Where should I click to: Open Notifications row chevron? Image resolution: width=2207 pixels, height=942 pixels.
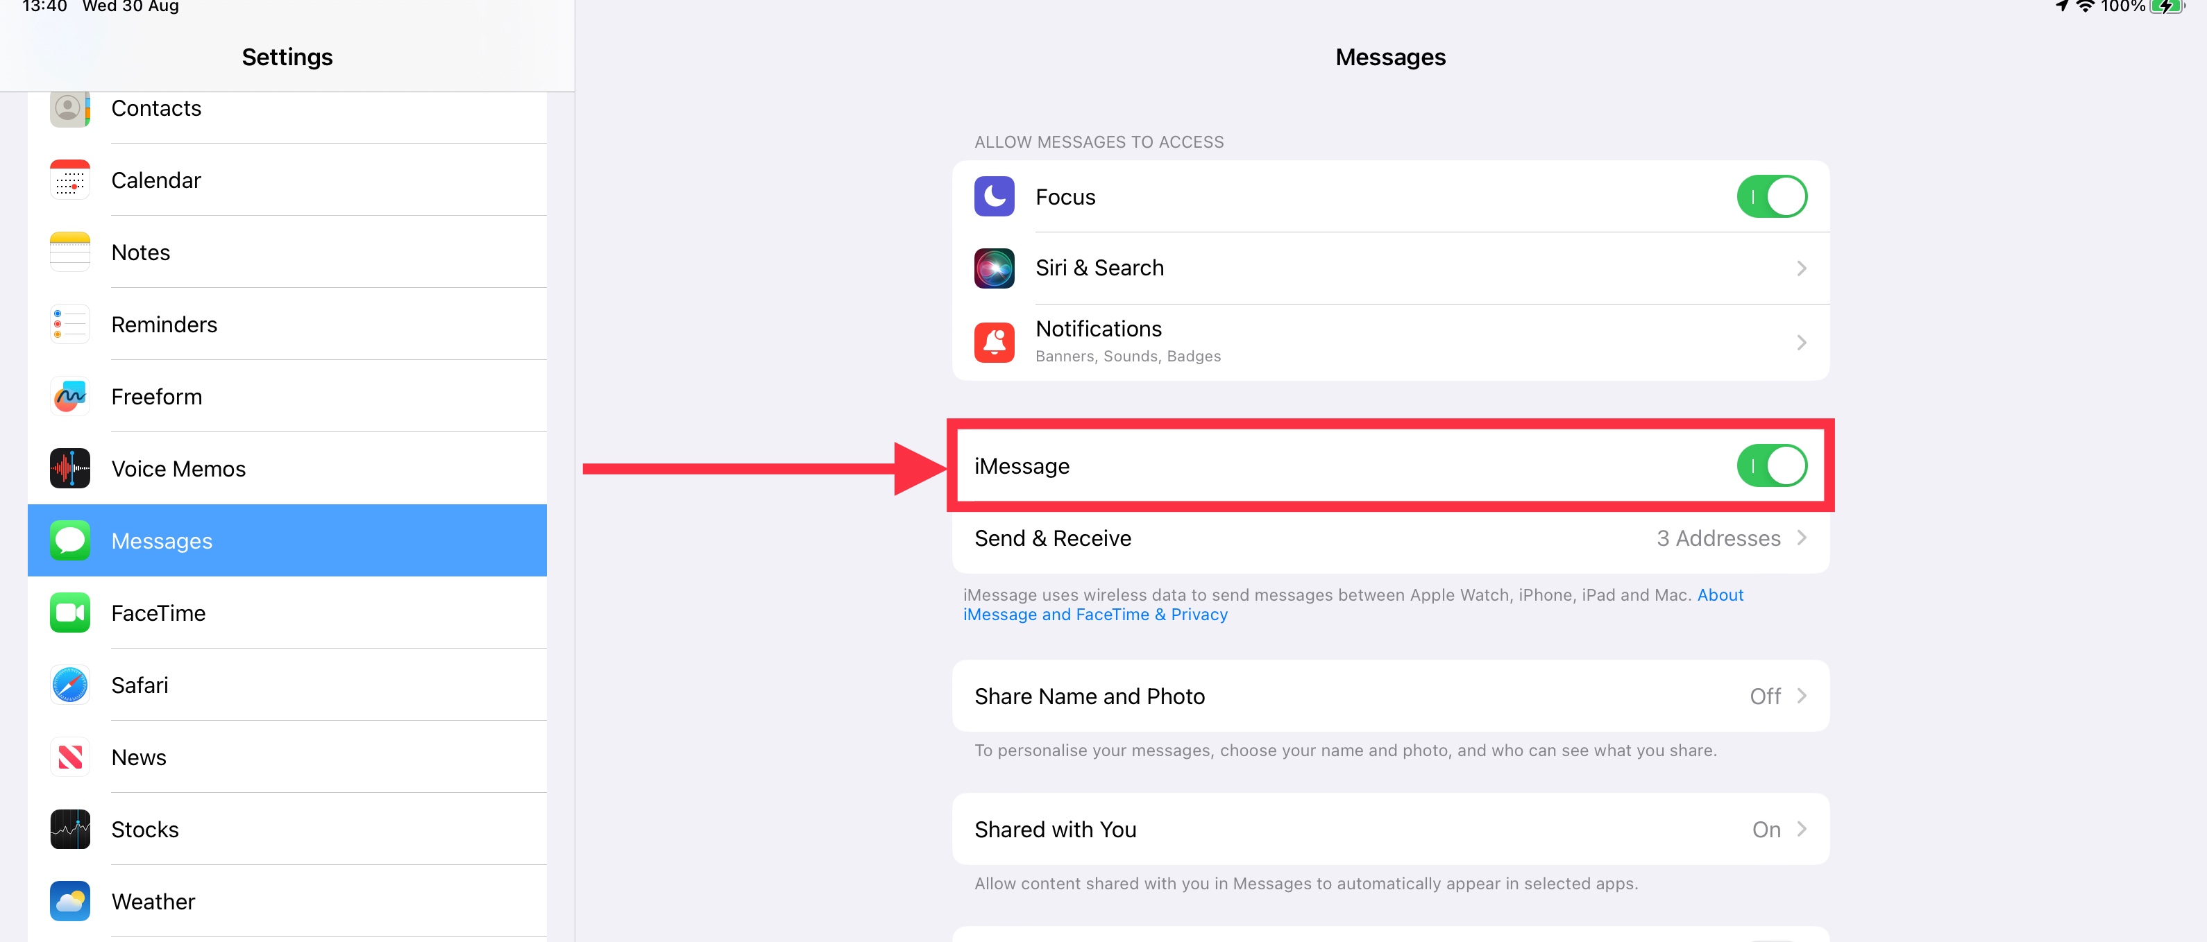1801,343
